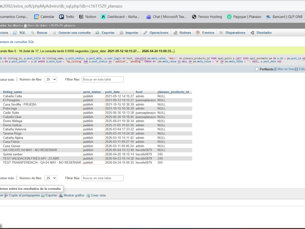305x229 pixels.
Task: Click the Eventos clock icon
Action: pyautogui.click(x=198, y=33)
